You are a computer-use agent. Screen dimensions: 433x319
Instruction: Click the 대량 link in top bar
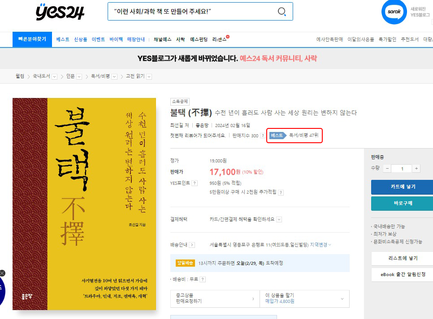428,39
